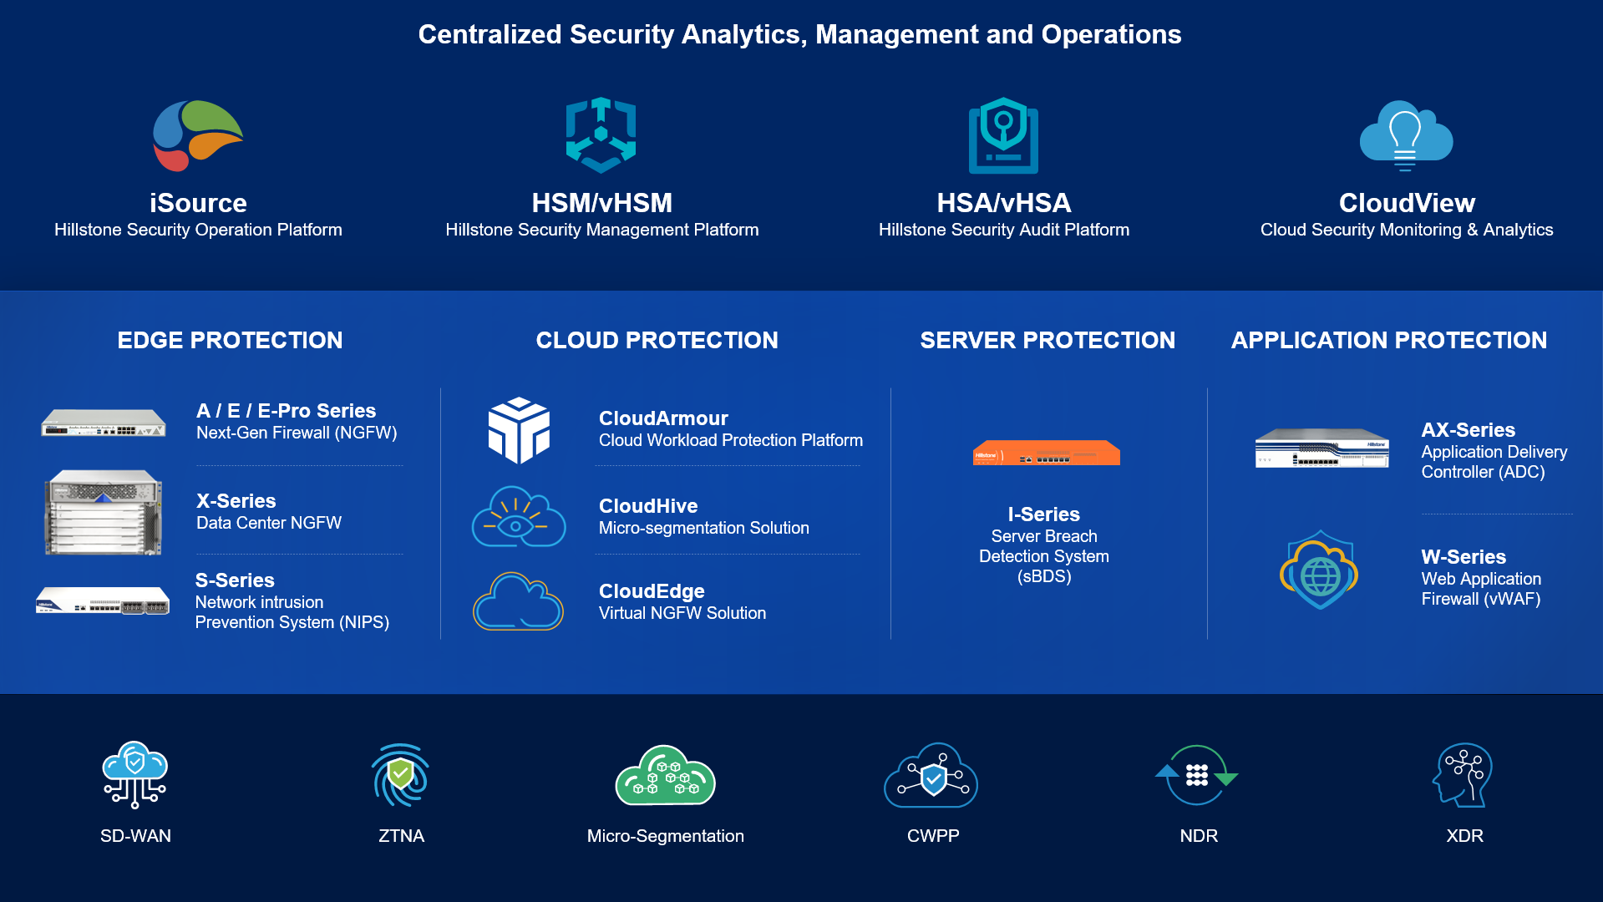Viewport: 1603px width, 902px height.
Task: Click 'Virtual NGFW Solution' description
Action: (682, 613)
